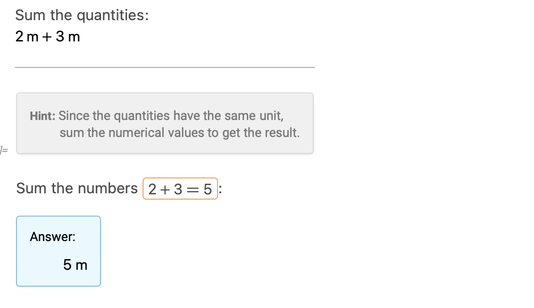Image resolution: width=534 pixels, height=308 pixels.
Task: Click the "Sum the quantities:" heading text
Action: click(x=82, y=15)
